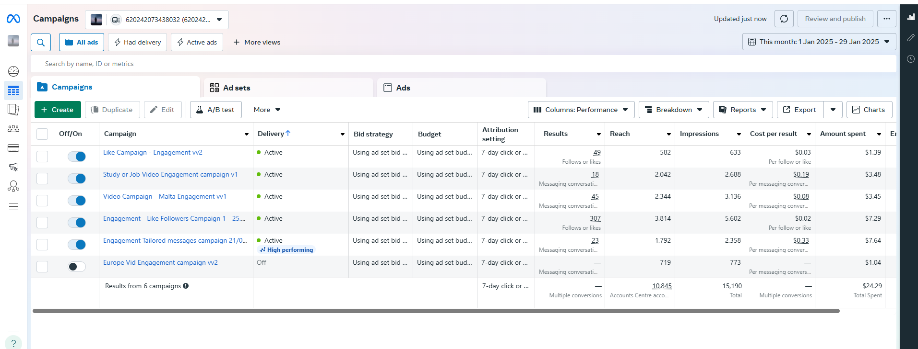Open Billing card icon in sidebar
This screenshot has height=349, width=918.
pos(13,148)
